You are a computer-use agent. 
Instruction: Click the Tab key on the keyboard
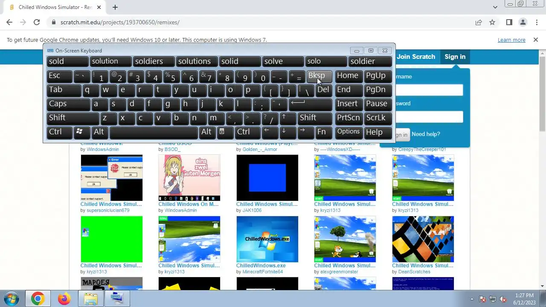pos(64,90)
